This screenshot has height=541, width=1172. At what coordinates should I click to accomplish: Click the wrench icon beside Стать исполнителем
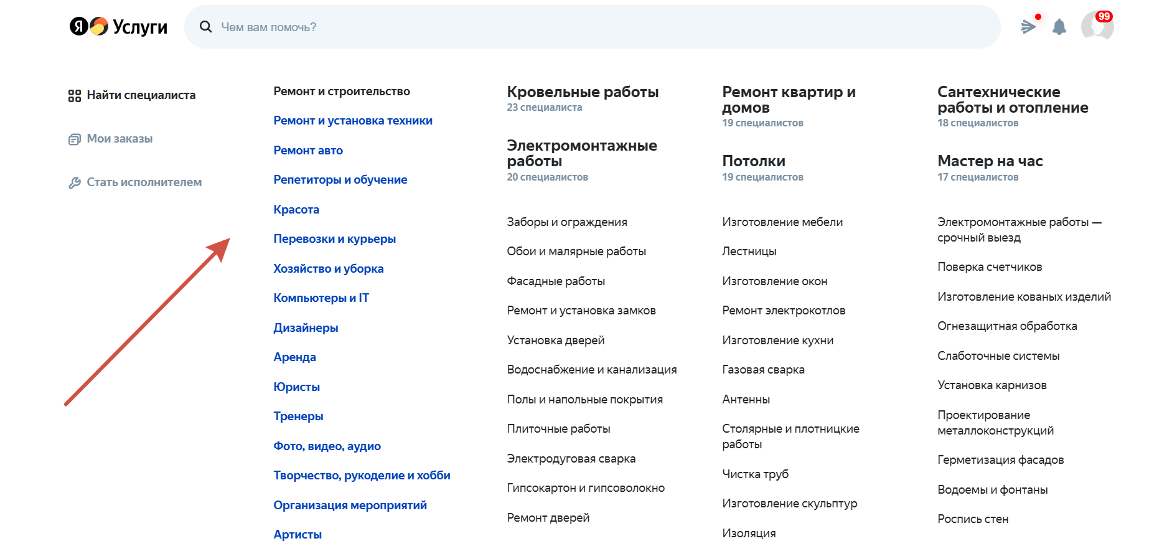point(75,183)
